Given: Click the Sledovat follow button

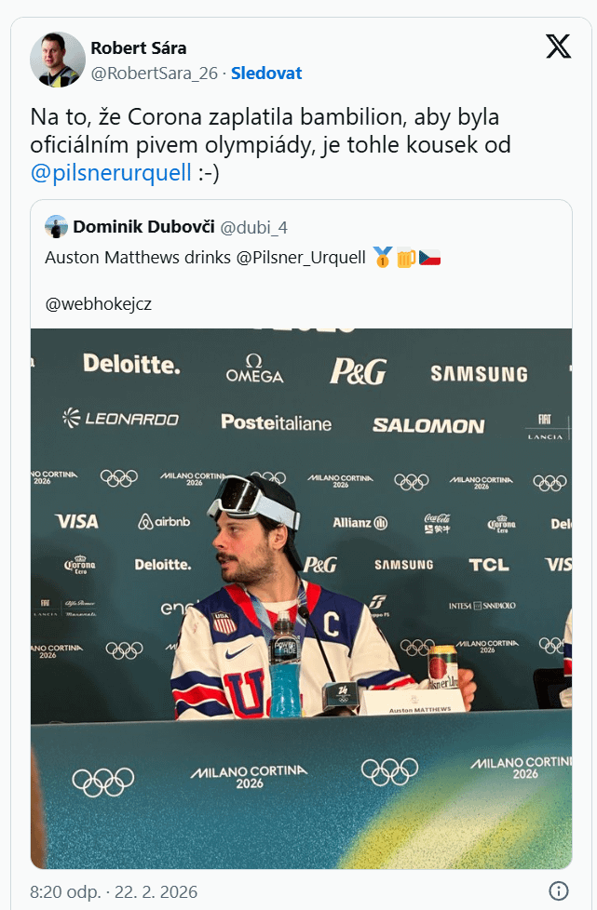Looking at the screenshot, I should click(266, 73).
